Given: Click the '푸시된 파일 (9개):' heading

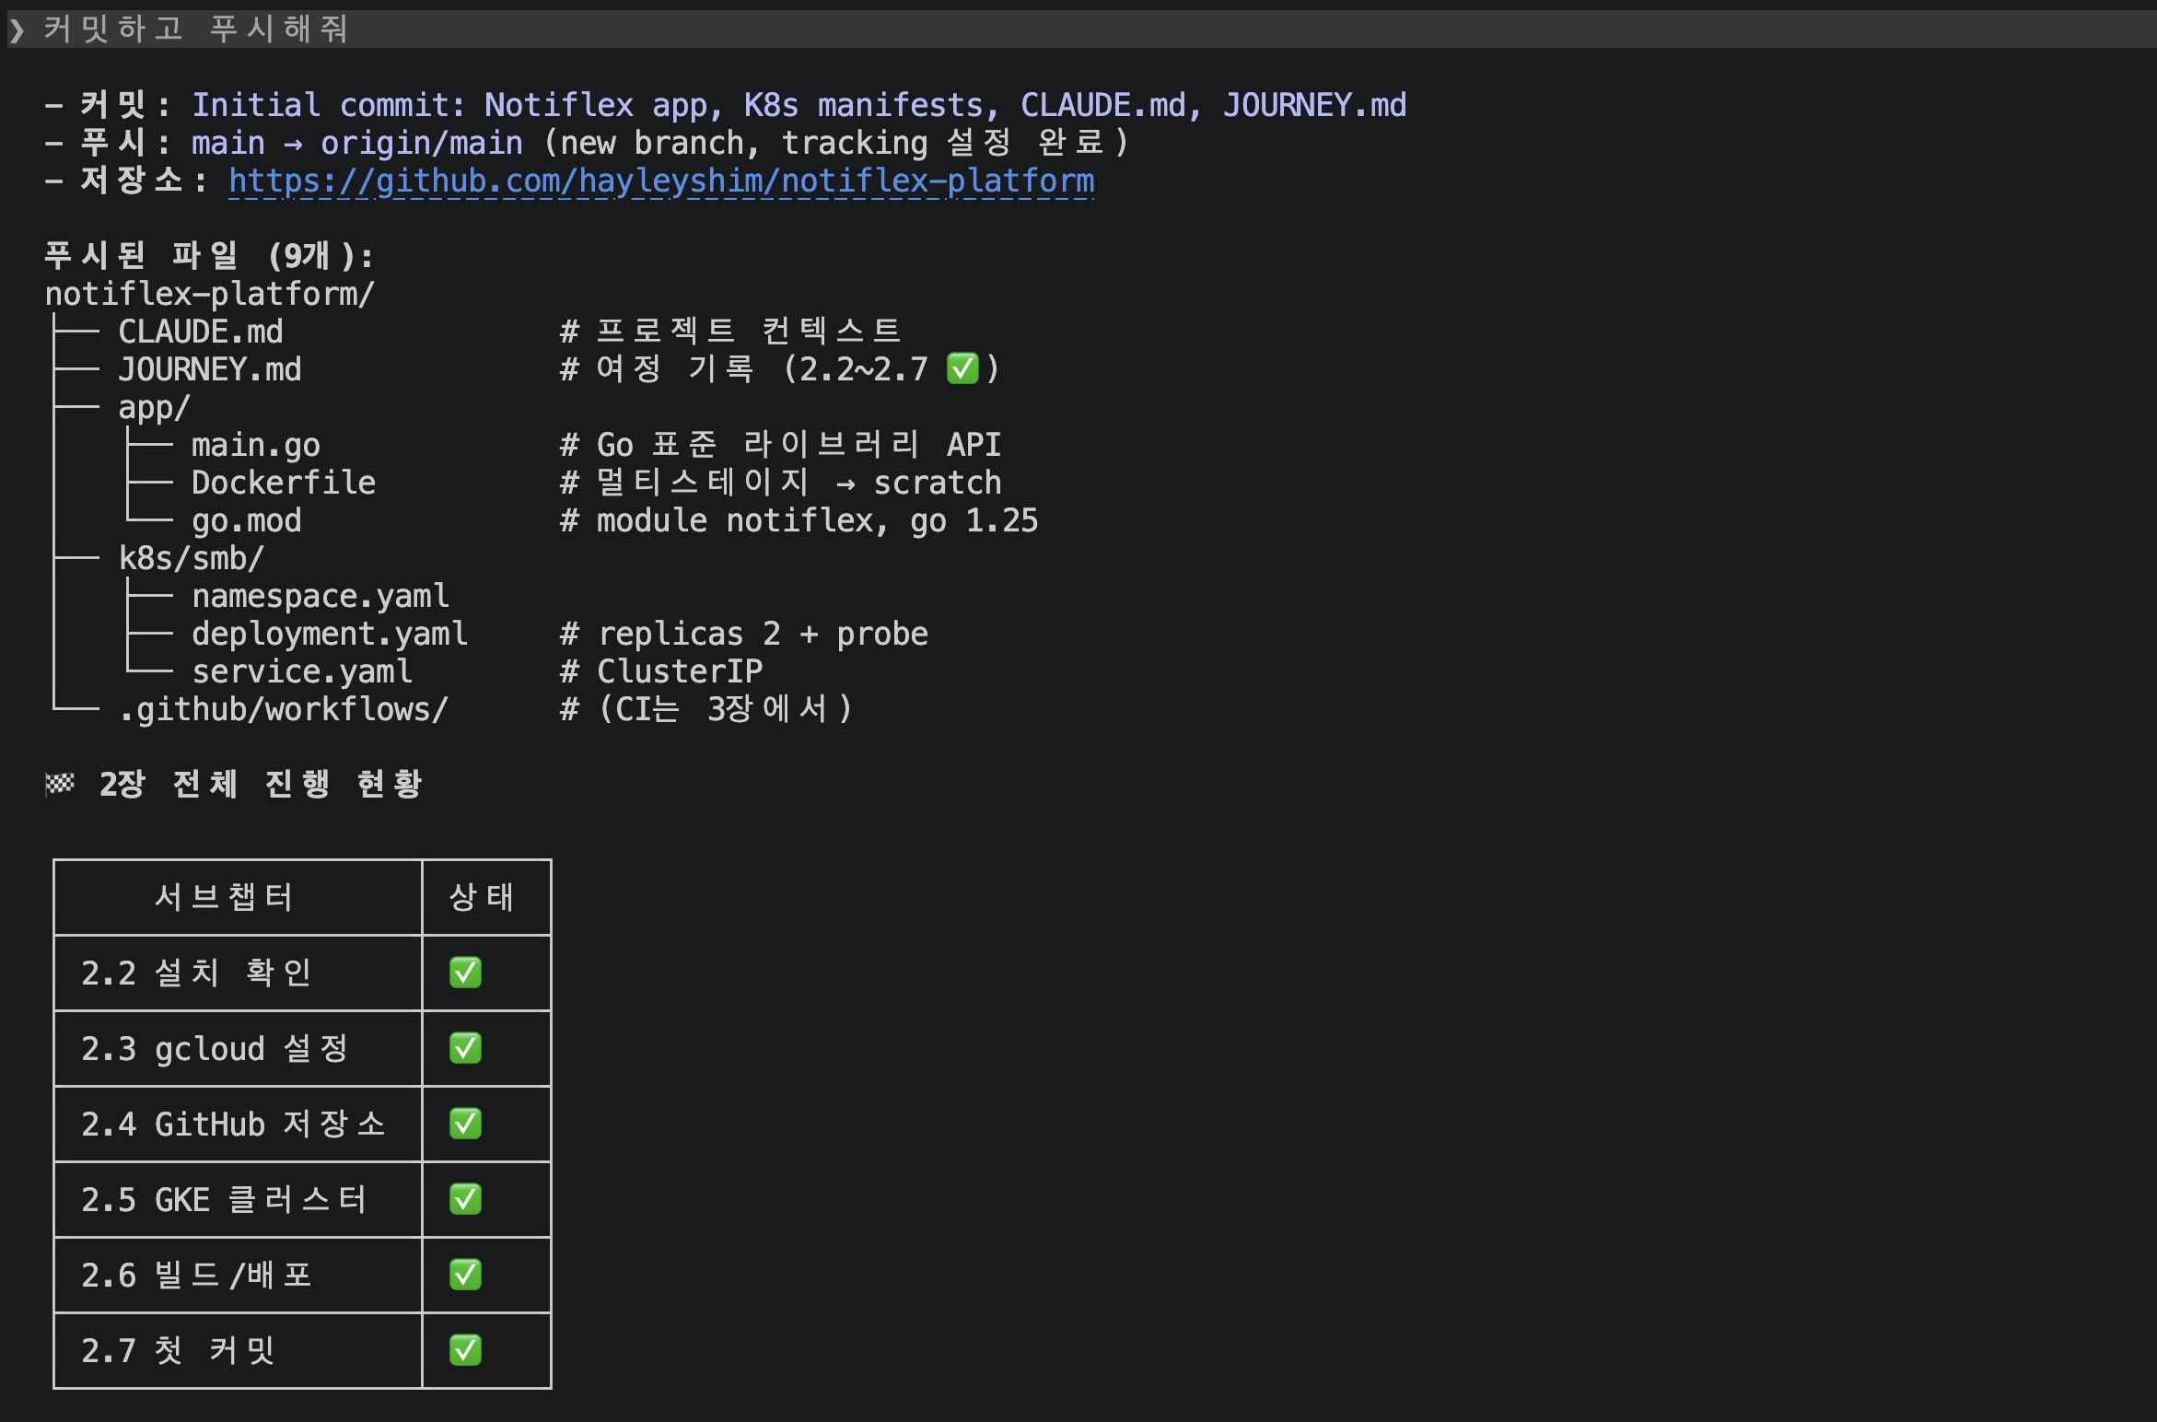Looking at the screenshot, I should (x=209, y=255).
